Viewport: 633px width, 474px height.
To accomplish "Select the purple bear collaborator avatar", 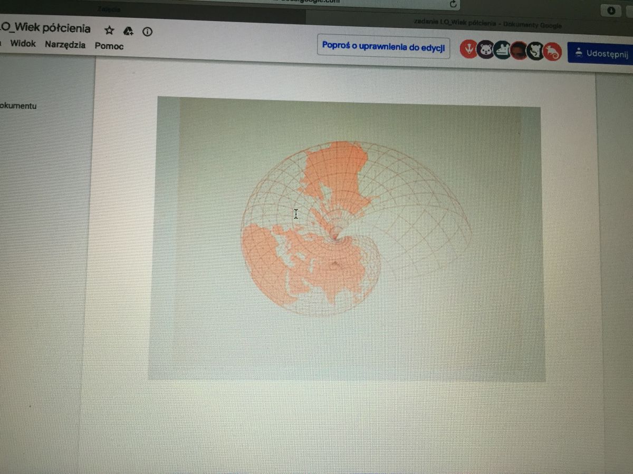I will coord(485,50).
